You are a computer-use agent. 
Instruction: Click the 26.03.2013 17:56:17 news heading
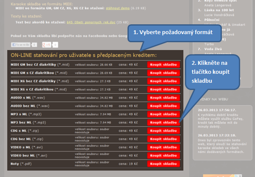click(x=217, y=110)
